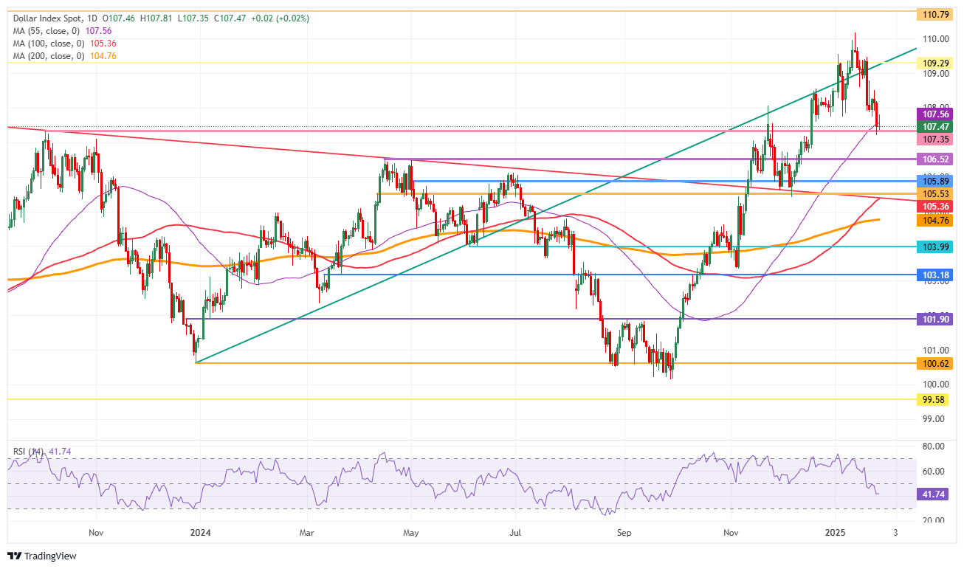This screenshot has width=964, height=569.
Task: Click the 2024 label on time axis
Action: [x=201, y=531]
